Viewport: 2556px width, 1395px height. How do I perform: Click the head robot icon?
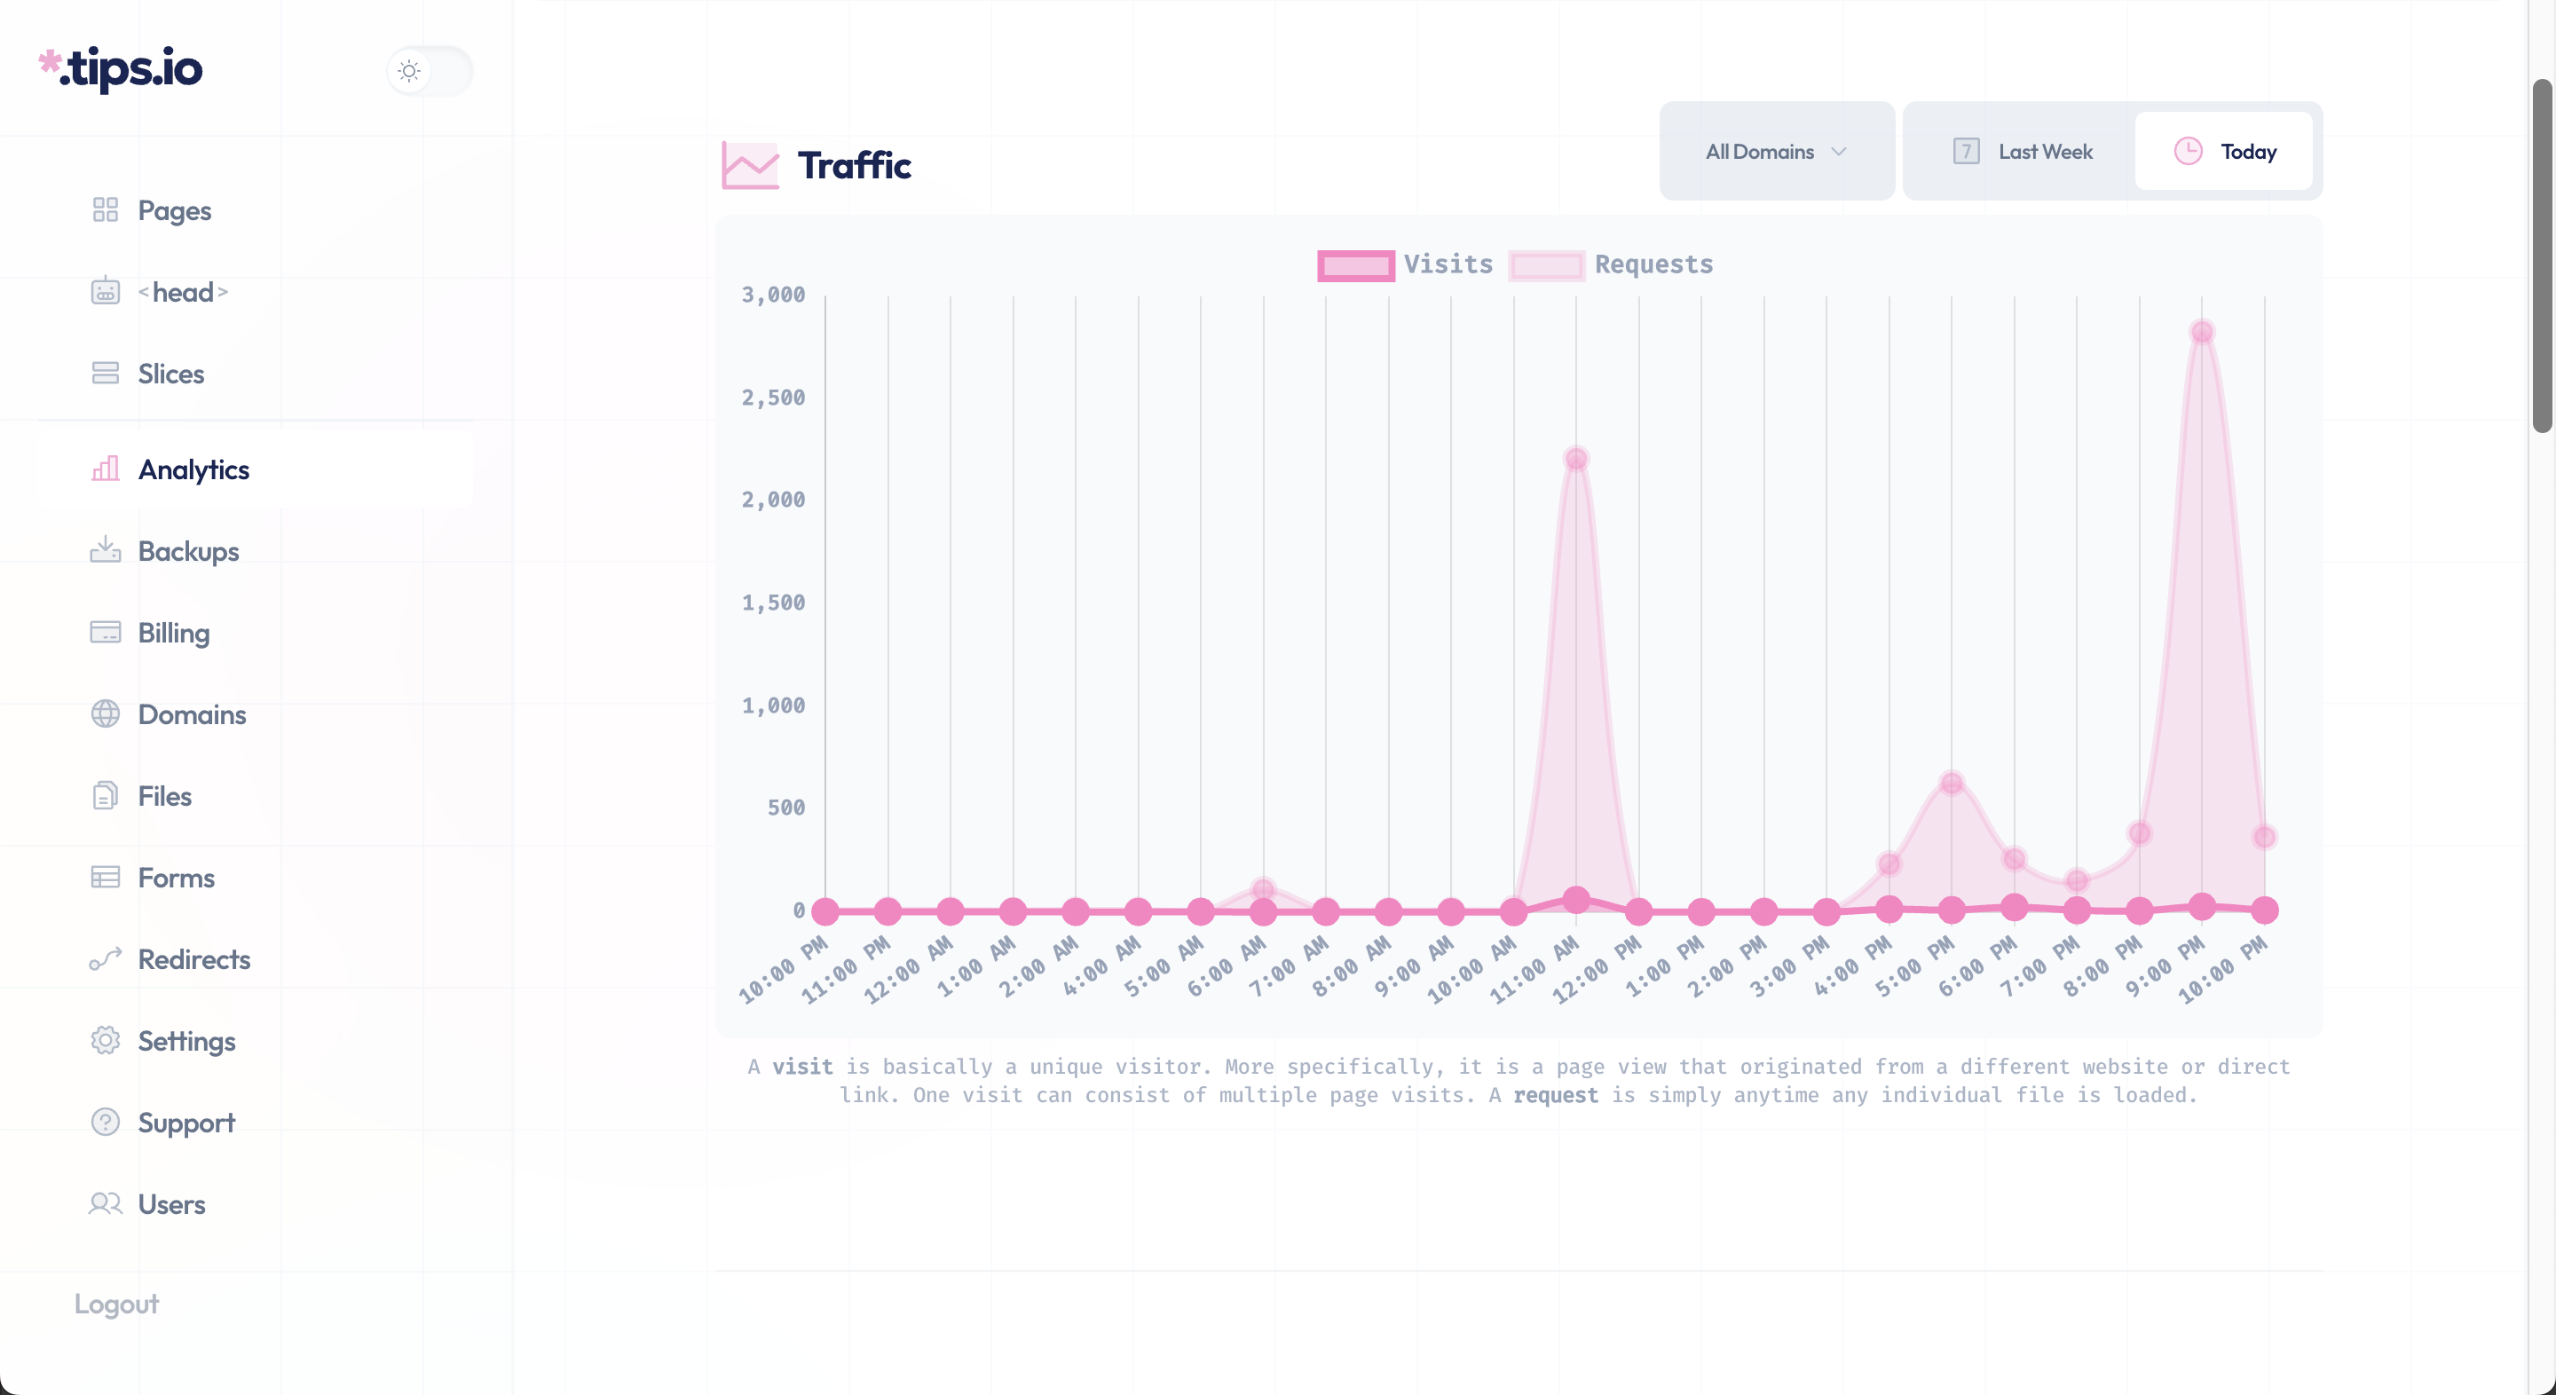pyautogui.click(x=106, y=292)
